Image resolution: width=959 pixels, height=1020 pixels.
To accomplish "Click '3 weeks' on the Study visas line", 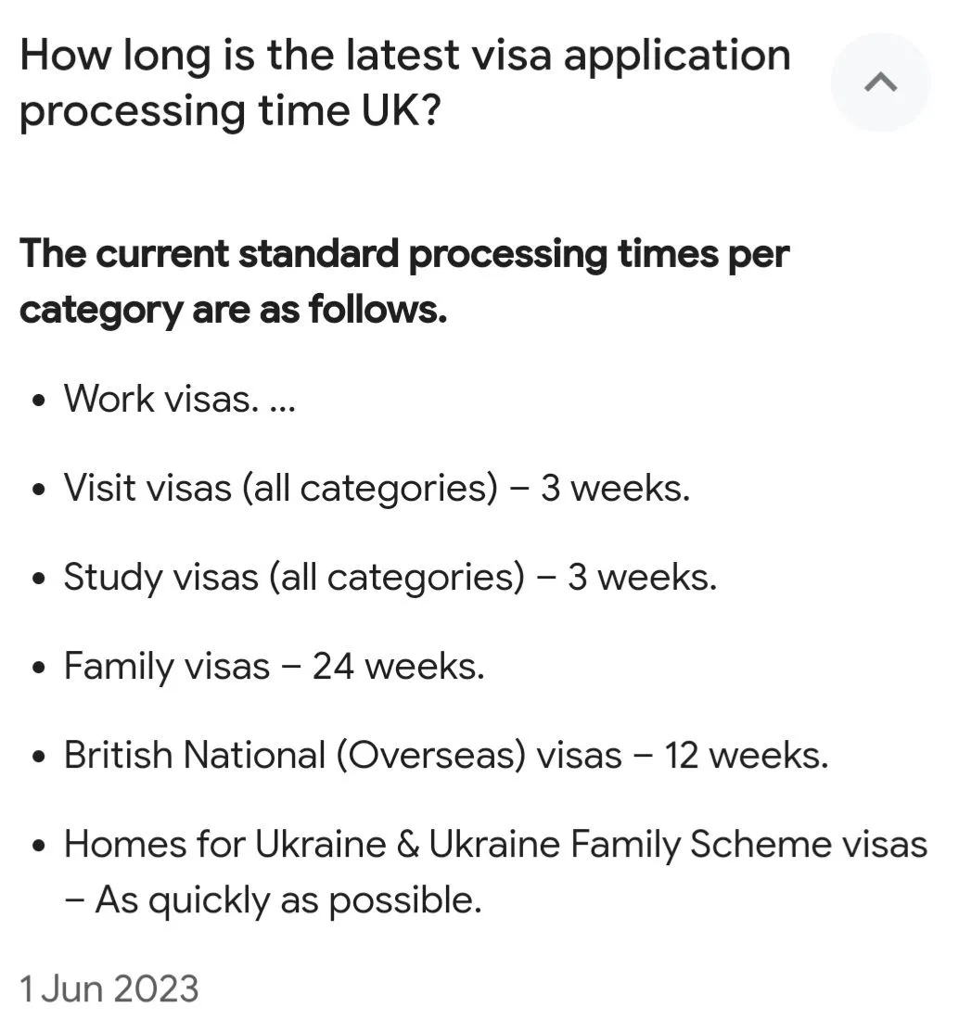I will click(x=642, y=577).
